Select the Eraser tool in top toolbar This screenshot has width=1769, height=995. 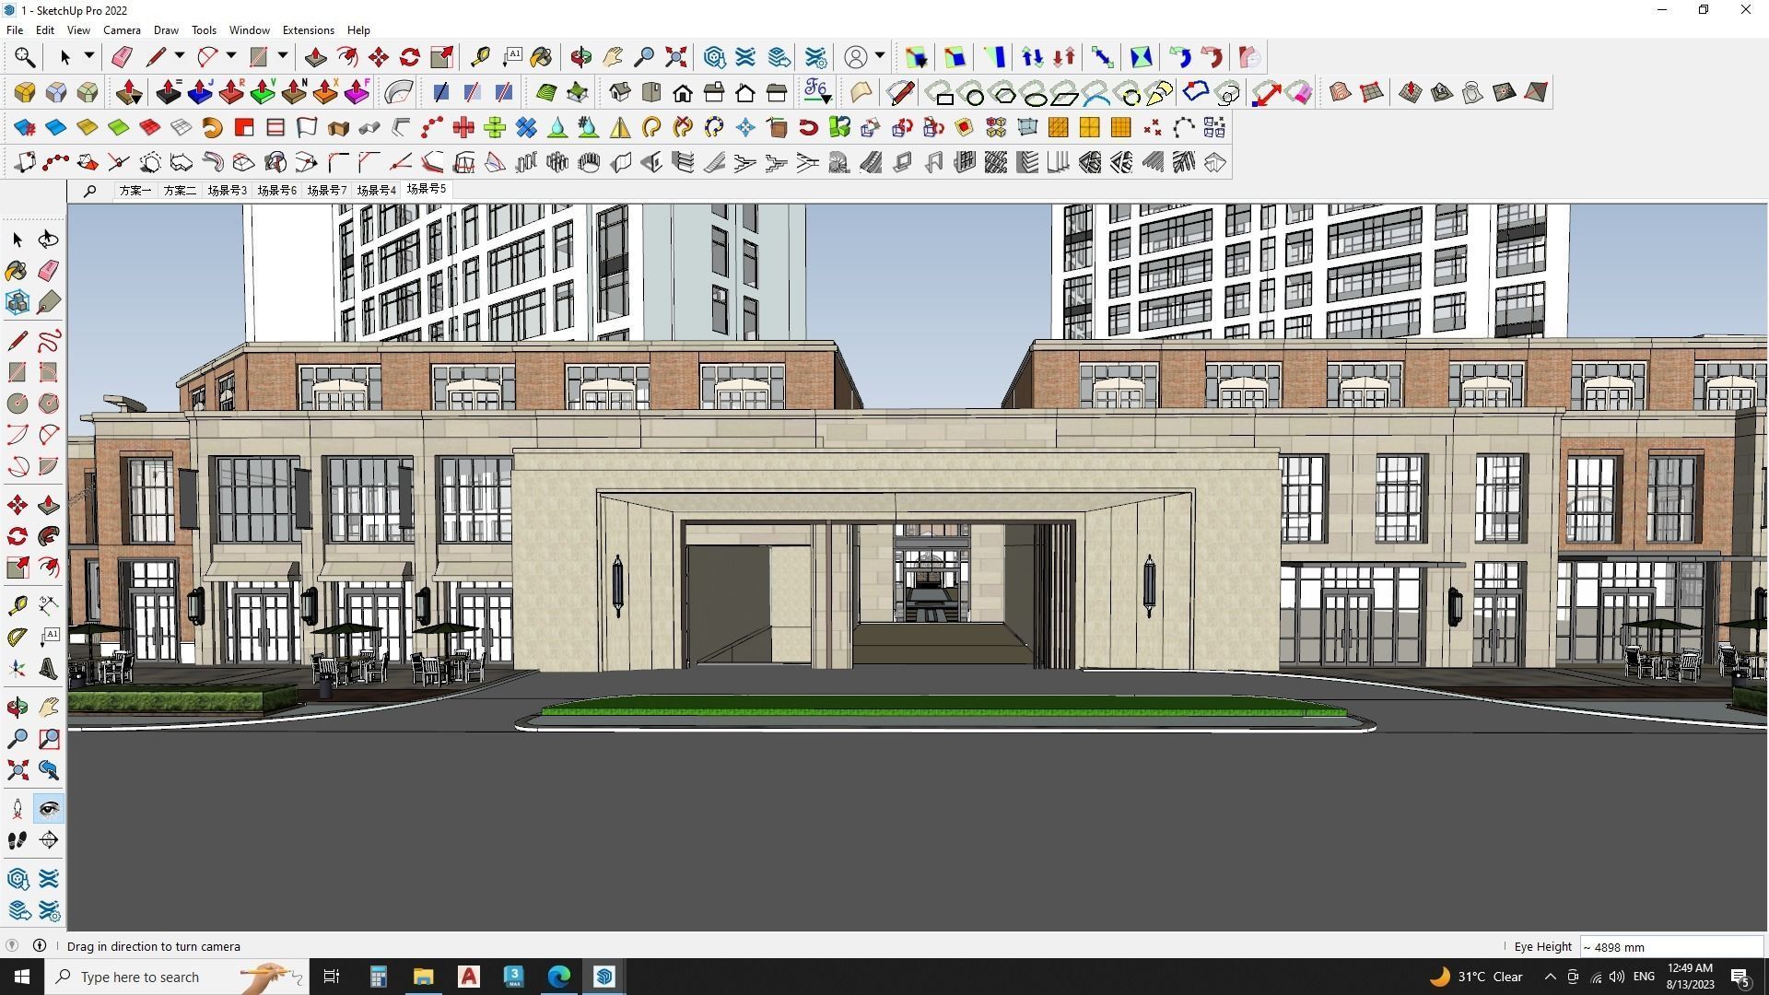[x=122, y=57]
